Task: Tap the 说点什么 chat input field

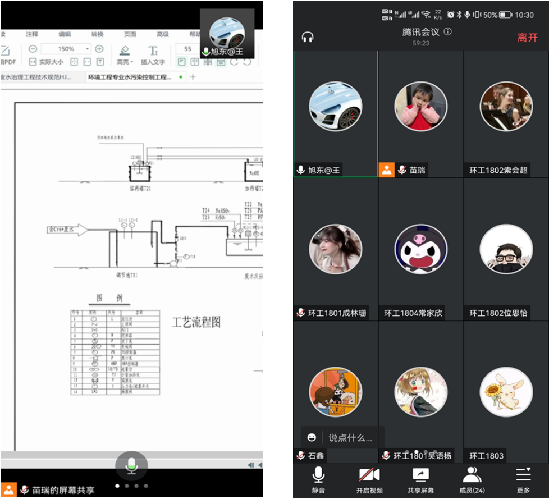Action: [350, 438]
